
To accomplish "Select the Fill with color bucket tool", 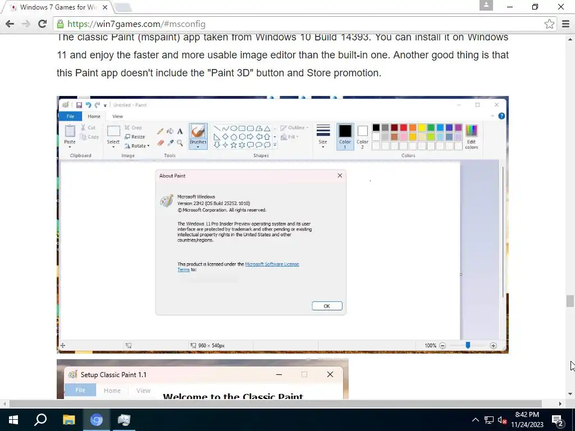I will click(x=170, y=131).
